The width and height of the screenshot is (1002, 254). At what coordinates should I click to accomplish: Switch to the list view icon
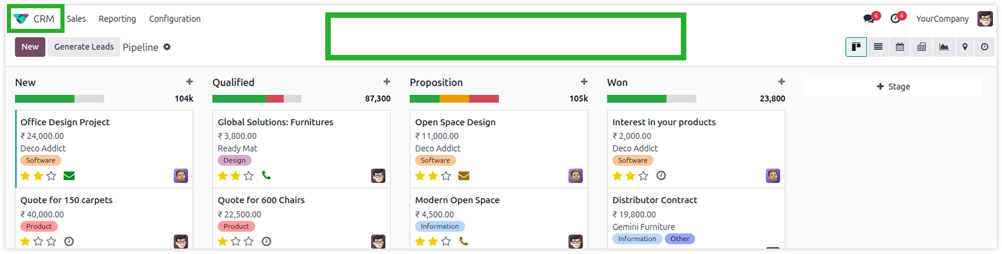878,47
